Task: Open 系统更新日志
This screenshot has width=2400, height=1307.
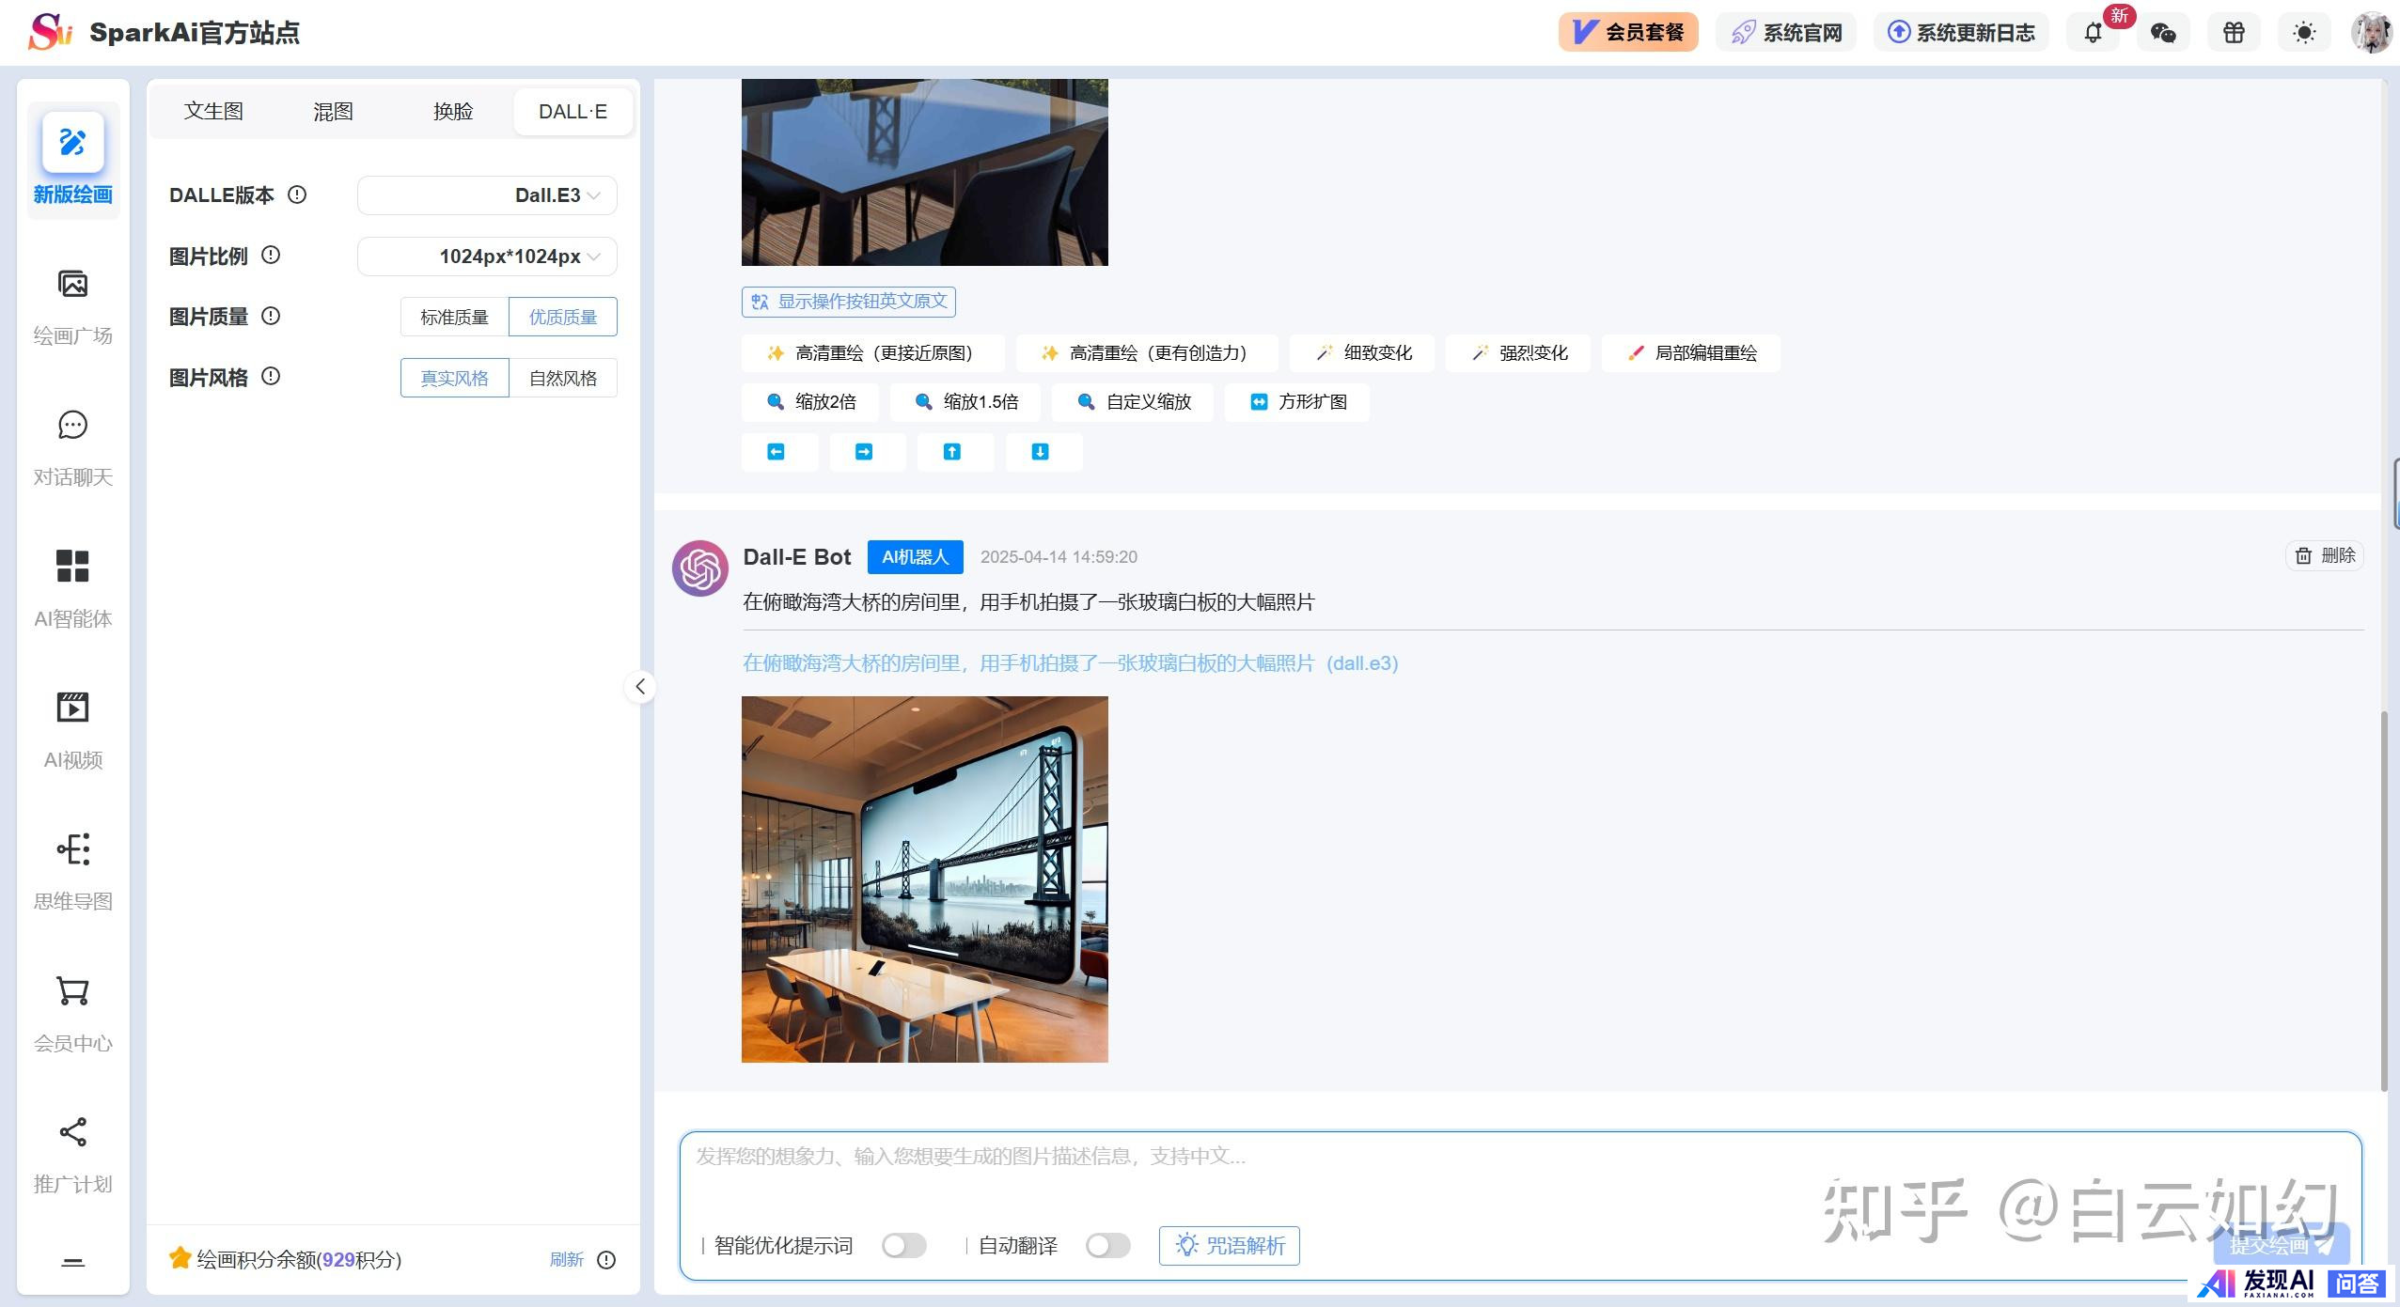Action: click(1961, 32)
